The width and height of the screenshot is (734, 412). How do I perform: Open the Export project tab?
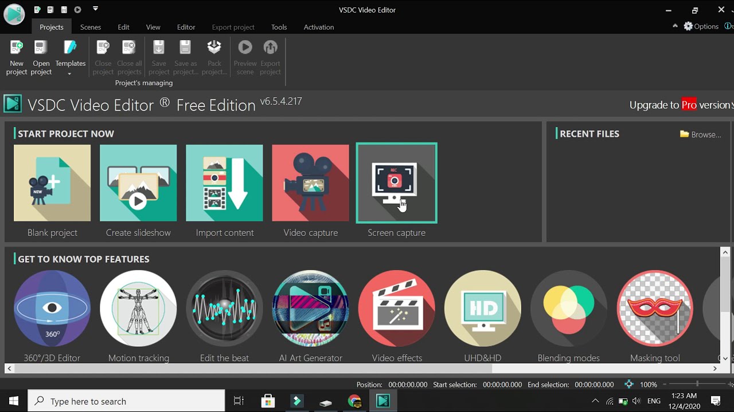pos(233,27)
